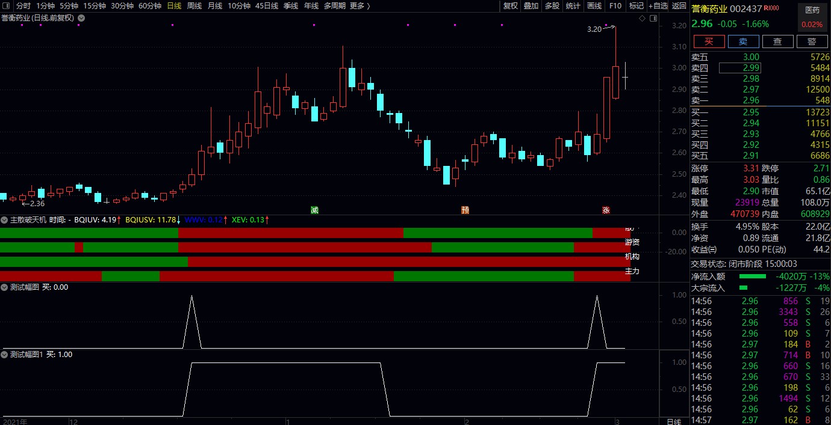Click the R1000 badge next to stock code
Viewport: 831px width, 425px height.
[x=772, y=8]
